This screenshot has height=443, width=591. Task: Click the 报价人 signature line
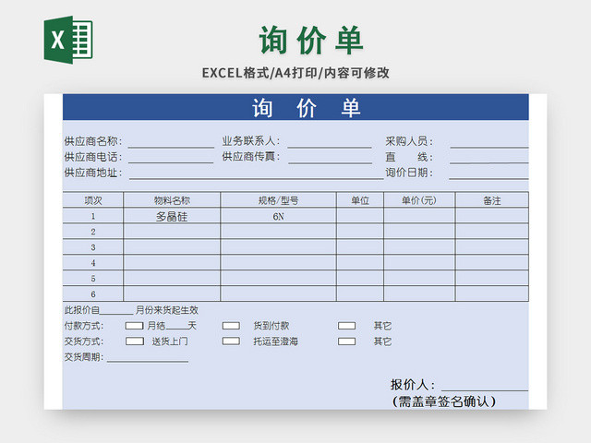[485, 386]
